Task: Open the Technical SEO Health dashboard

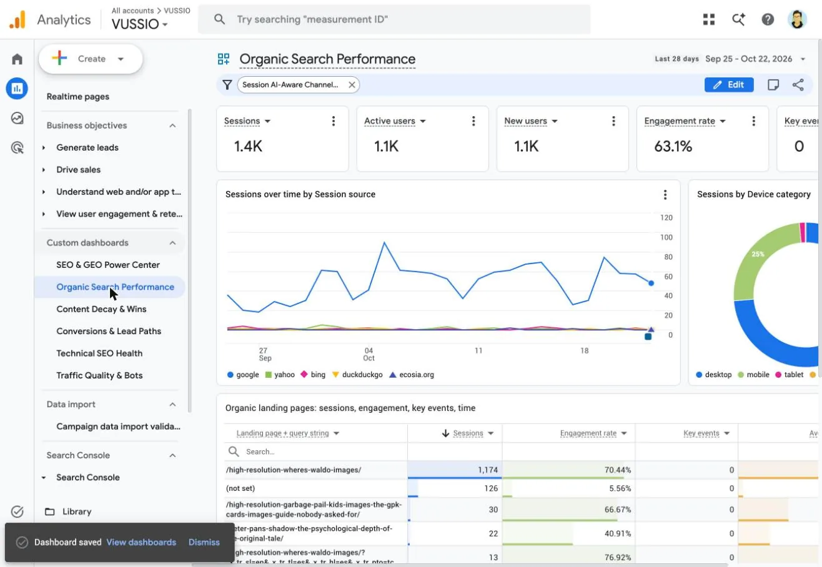Action: [99, 353]
